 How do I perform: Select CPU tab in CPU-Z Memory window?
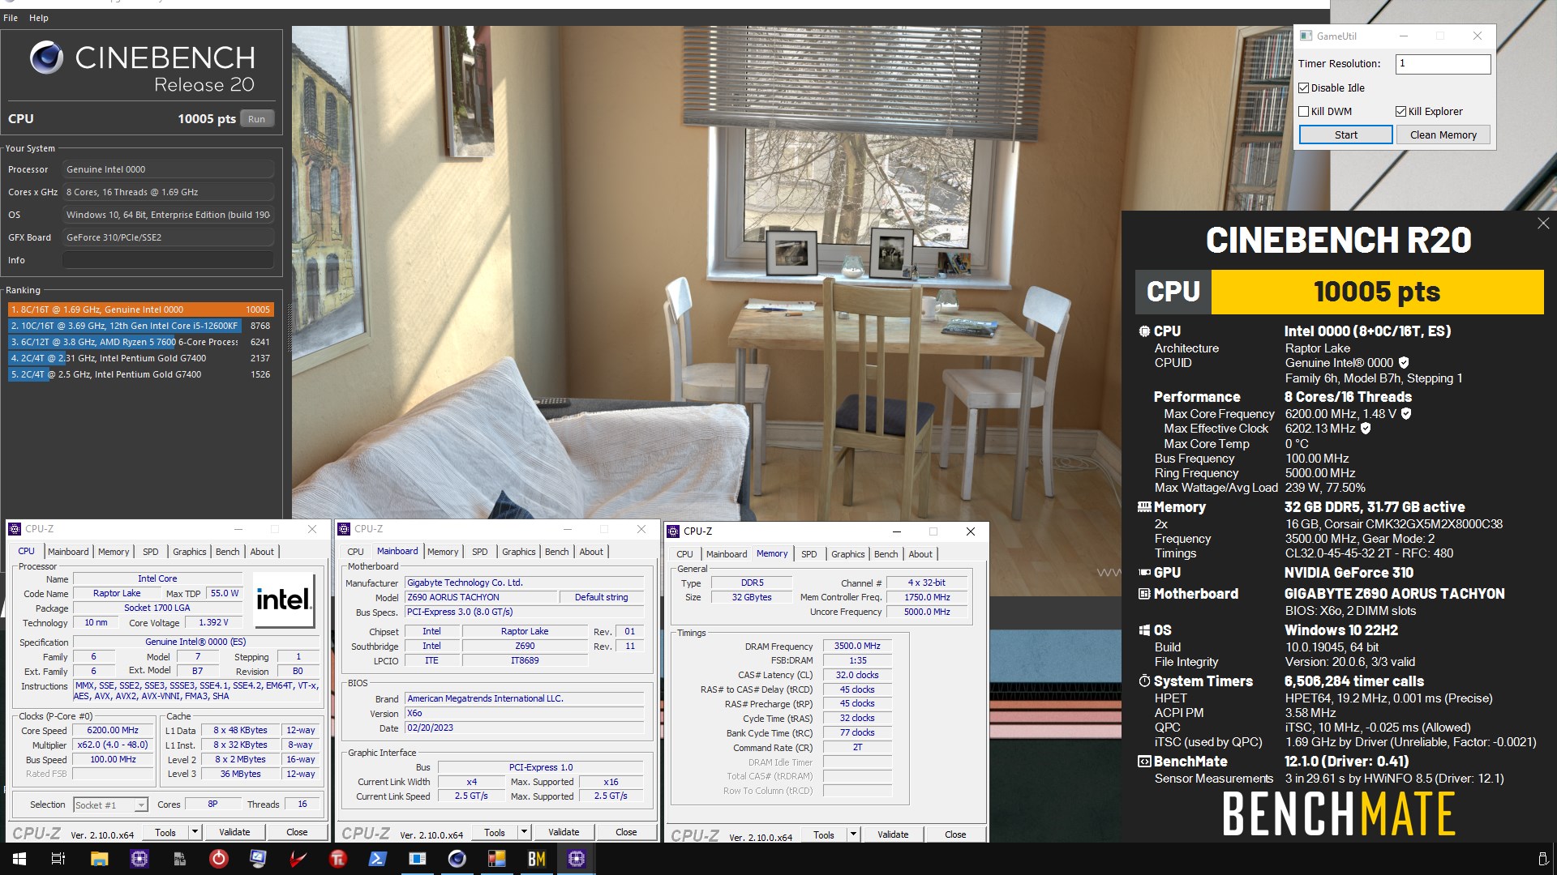(684, 554)
